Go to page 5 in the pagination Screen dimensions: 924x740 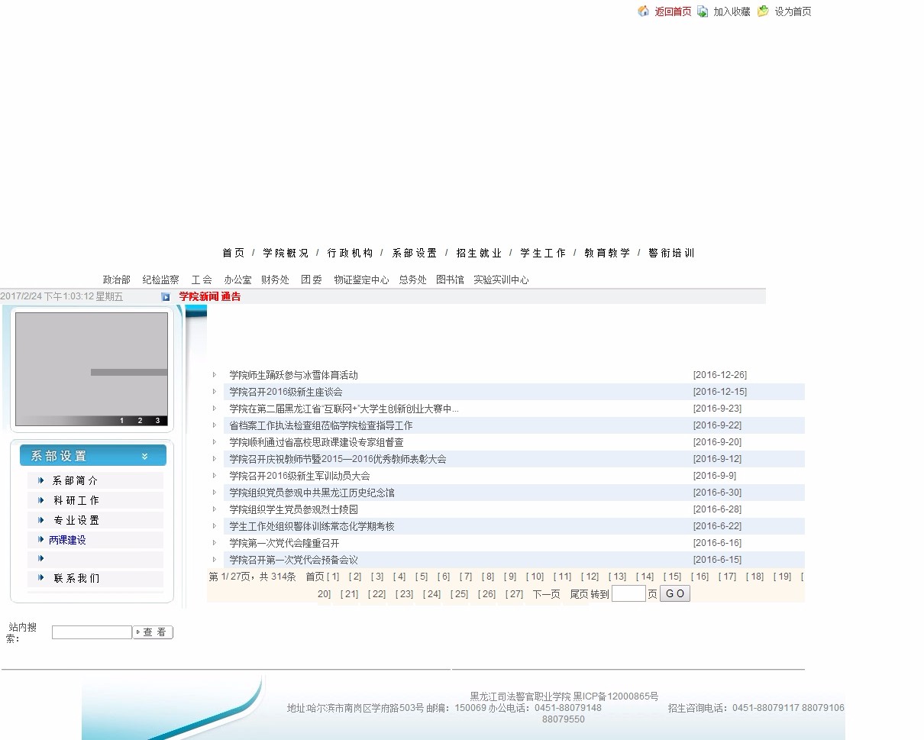tap(422, 577)
